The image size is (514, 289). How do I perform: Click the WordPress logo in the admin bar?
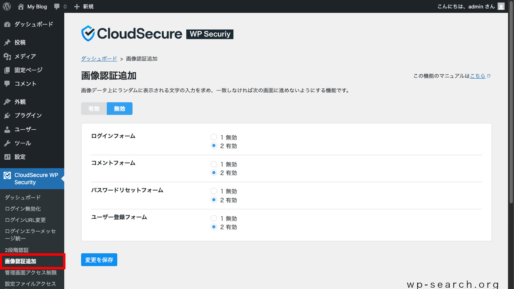6,6
